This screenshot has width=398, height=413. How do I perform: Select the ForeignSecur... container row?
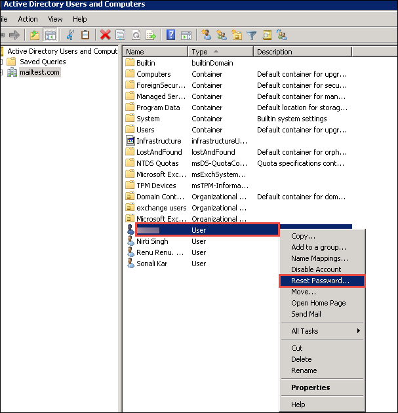pos(237,85)
